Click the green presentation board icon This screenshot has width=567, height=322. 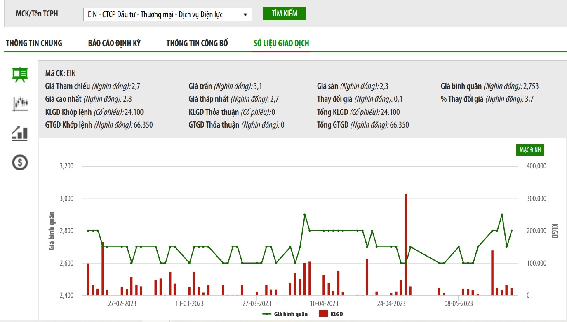[20, 75]
